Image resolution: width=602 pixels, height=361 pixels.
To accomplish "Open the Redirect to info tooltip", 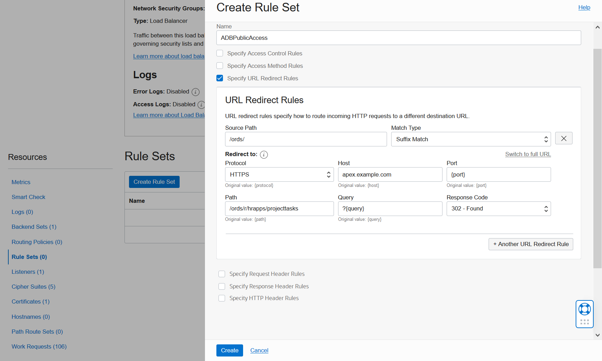I will click(264, 155).
